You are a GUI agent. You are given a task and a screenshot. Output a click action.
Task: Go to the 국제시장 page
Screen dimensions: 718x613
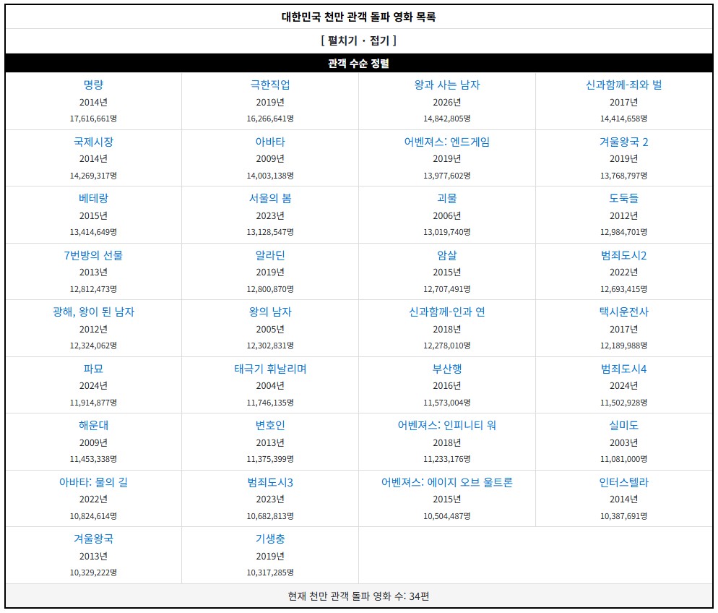93,142
